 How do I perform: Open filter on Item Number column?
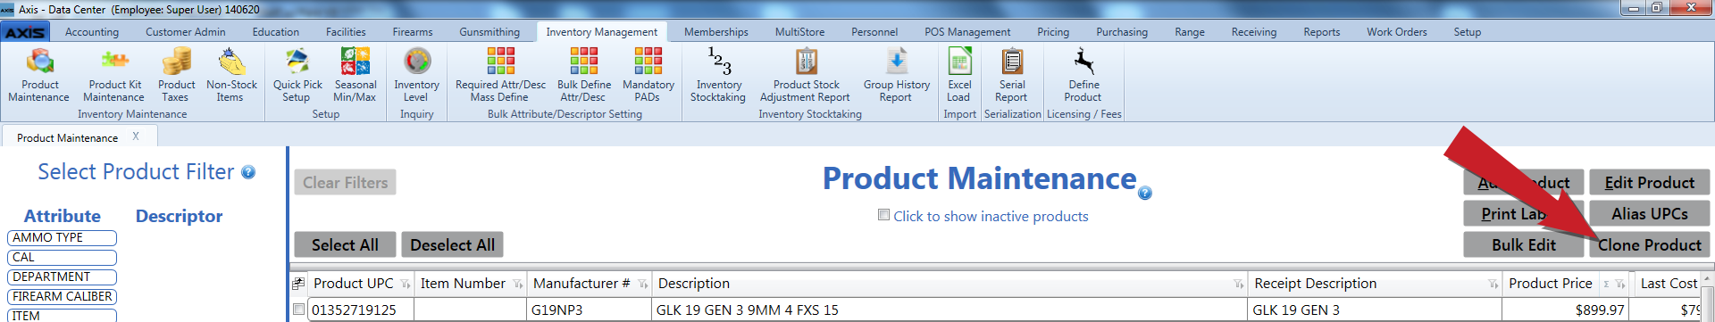(518, 285)
